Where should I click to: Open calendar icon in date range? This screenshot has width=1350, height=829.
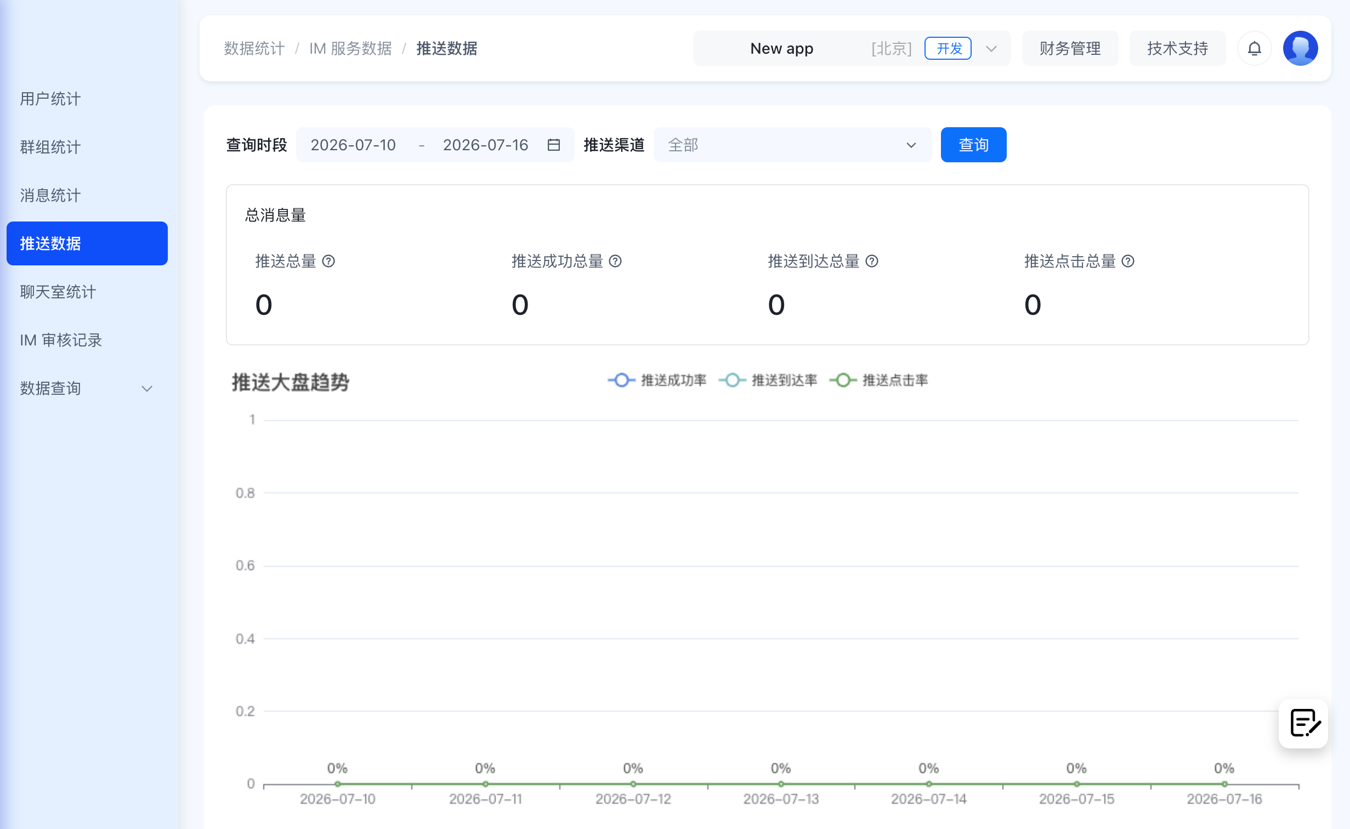(554, 145)
